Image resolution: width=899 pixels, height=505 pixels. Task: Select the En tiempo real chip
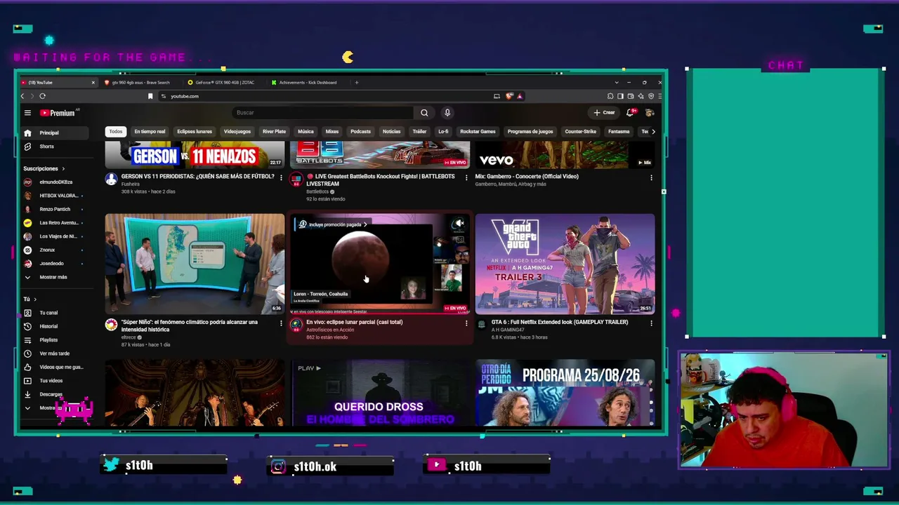[150, 132]
